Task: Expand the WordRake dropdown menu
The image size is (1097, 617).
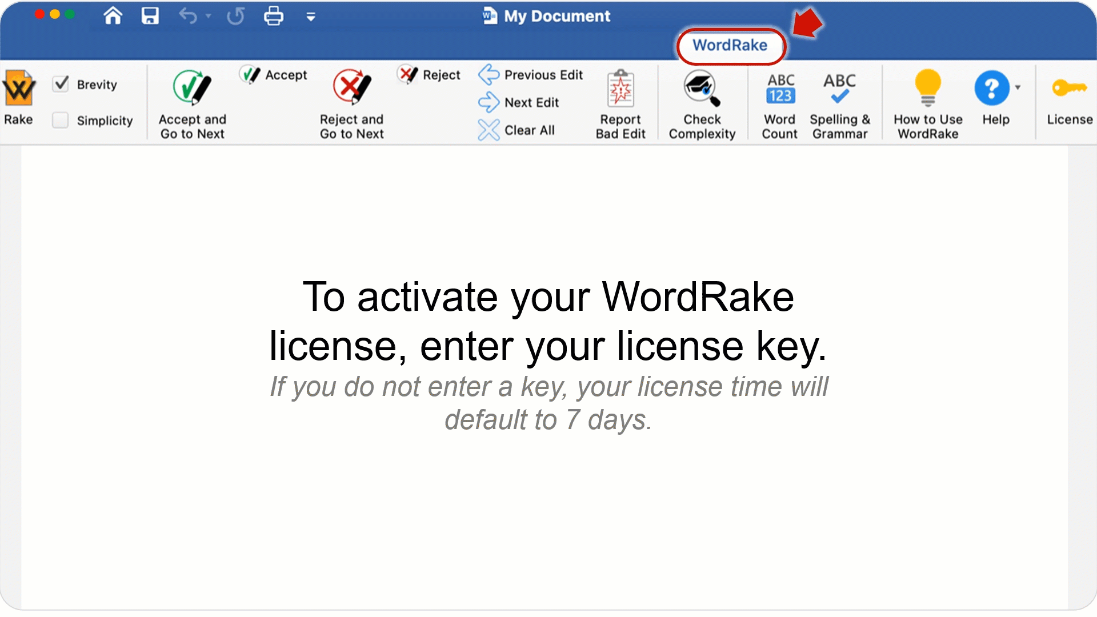Action: 729,45
